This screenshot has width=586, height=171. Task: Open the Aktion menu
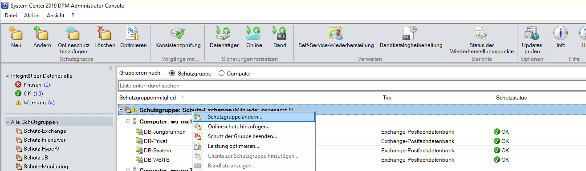click(32, 15)
